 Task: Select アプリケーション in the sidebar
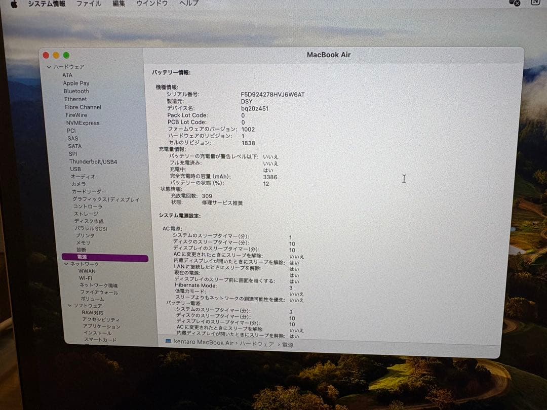click(101, 326)
